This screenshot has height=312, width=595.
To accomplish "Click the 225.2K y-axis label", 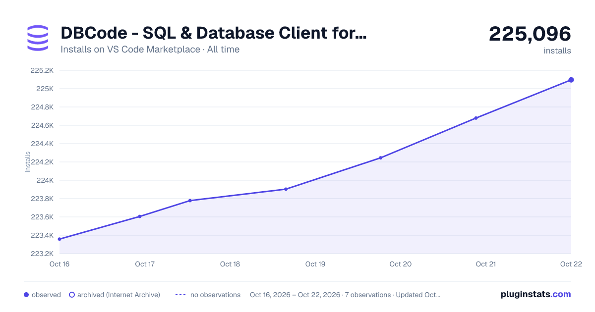I will click(x=42, y=70).
